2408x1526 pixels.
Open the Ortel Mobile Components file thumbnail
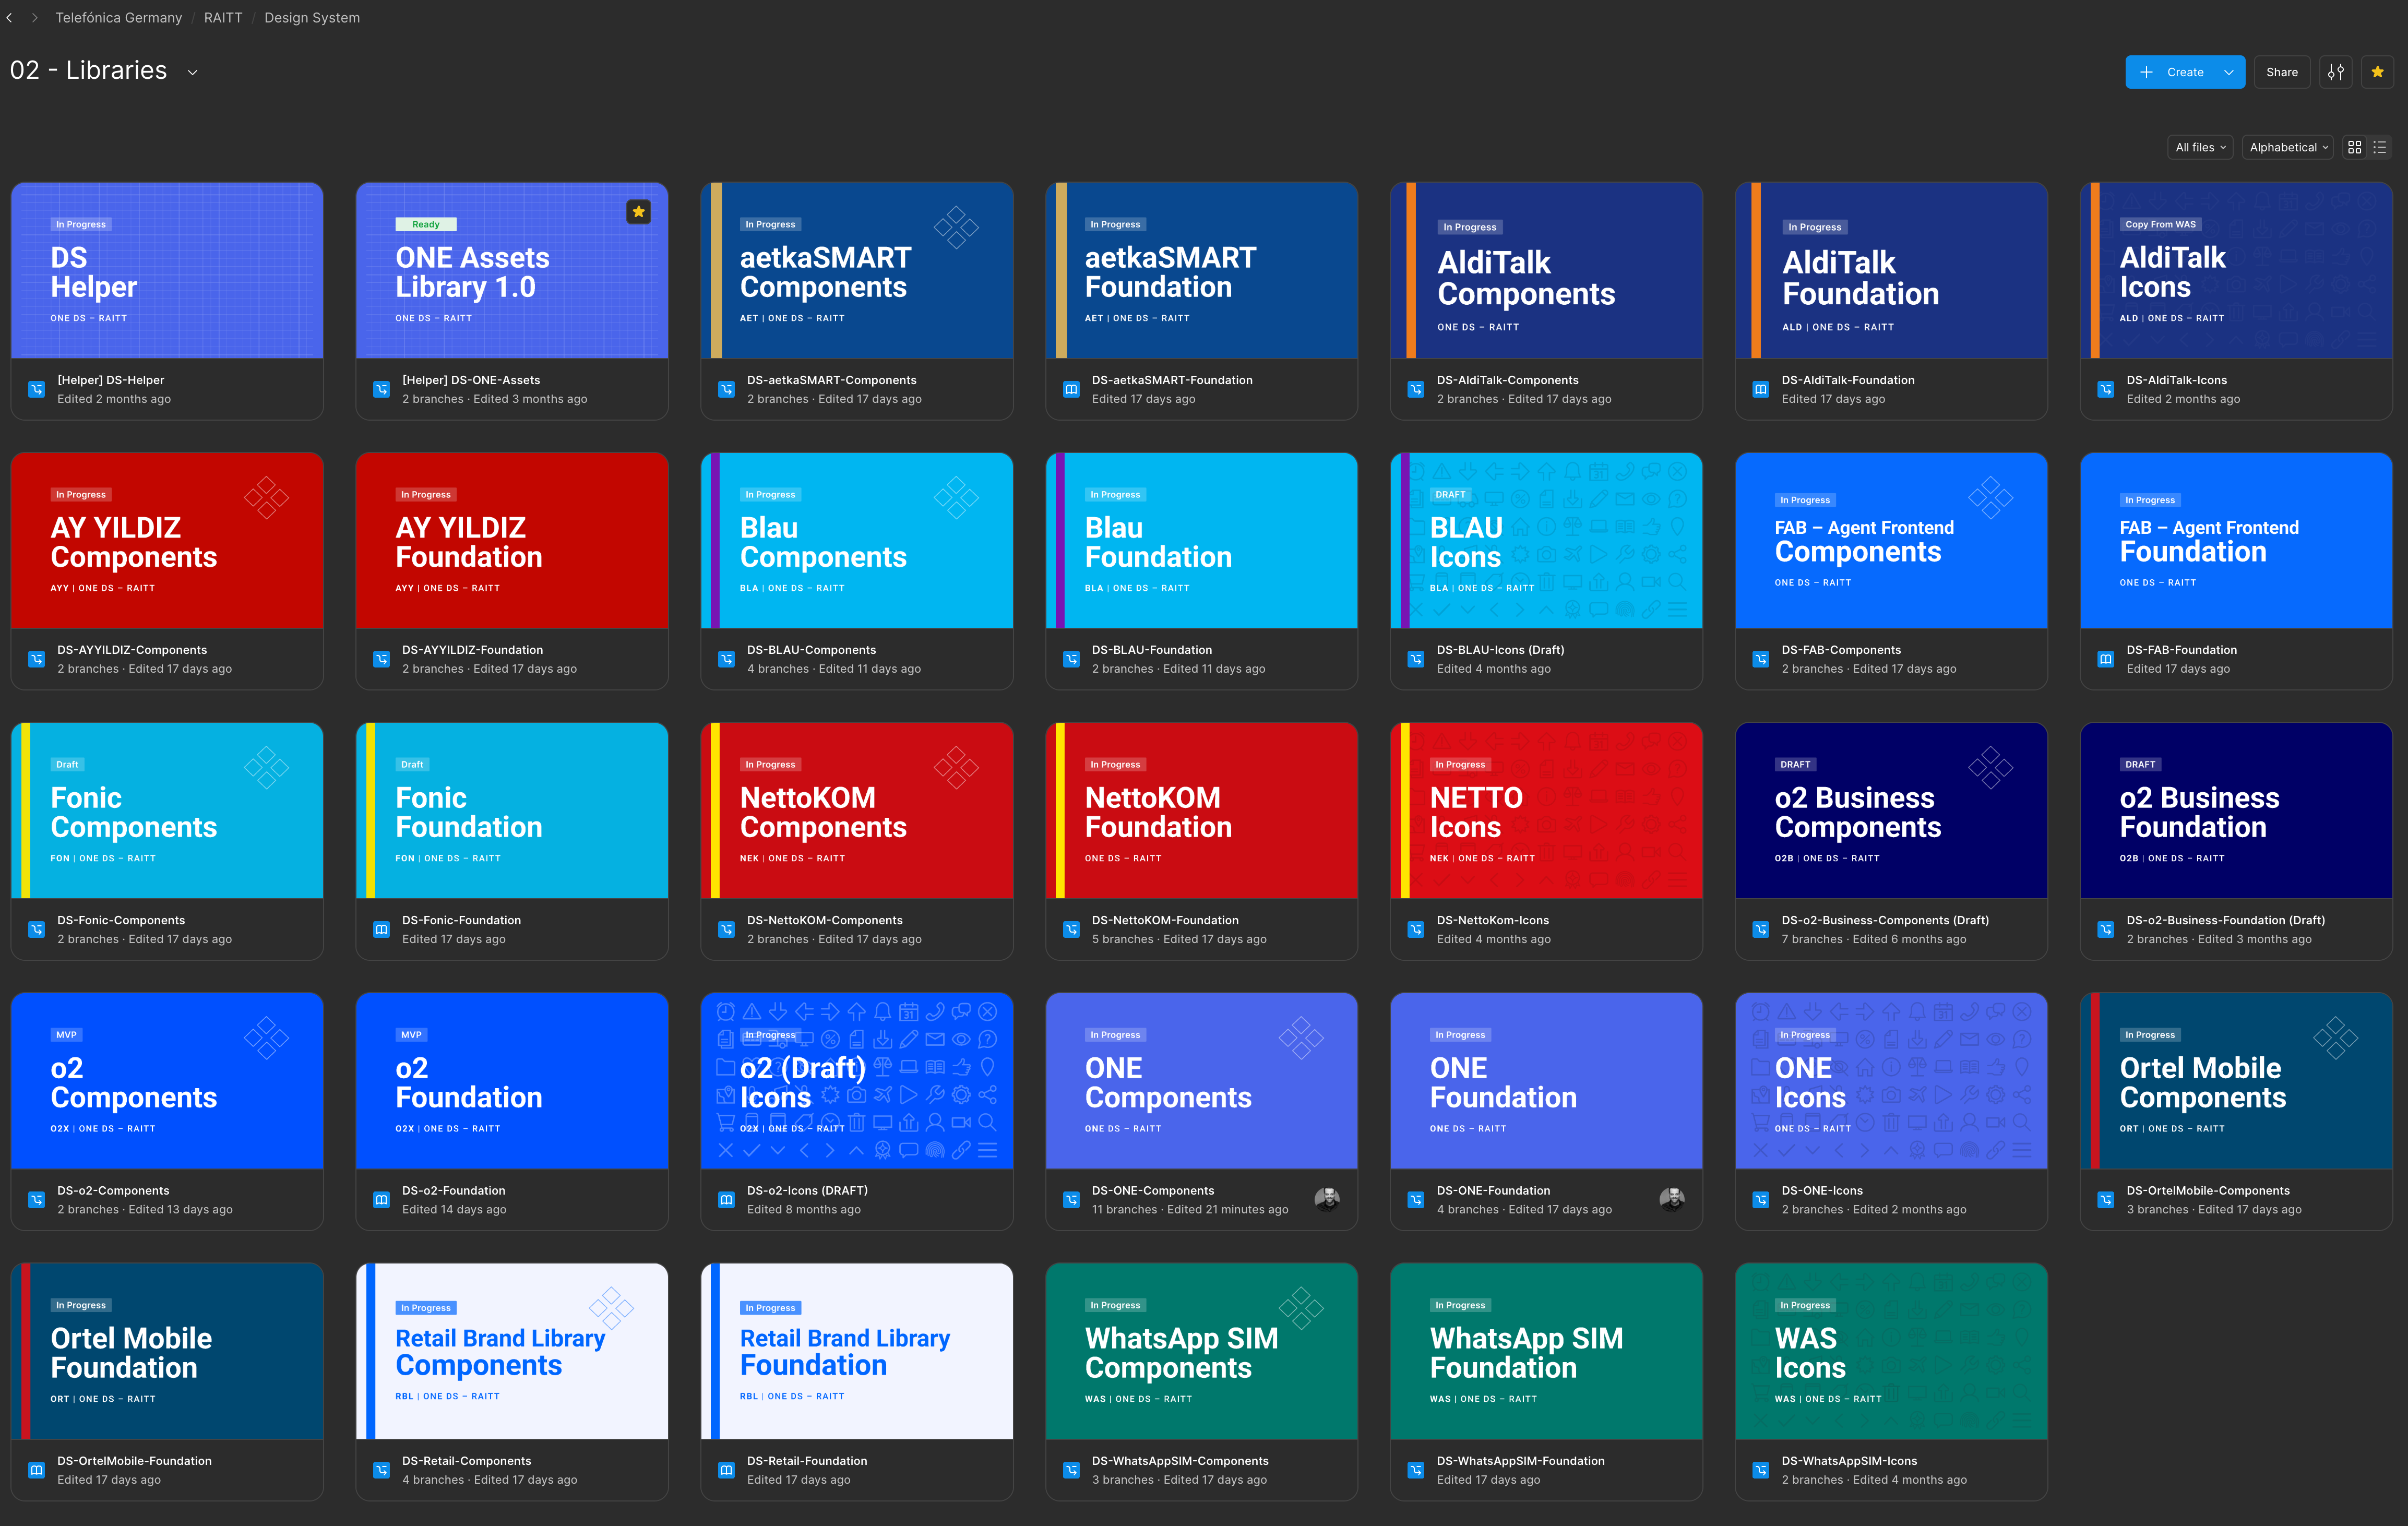tap(2235, 1080)
